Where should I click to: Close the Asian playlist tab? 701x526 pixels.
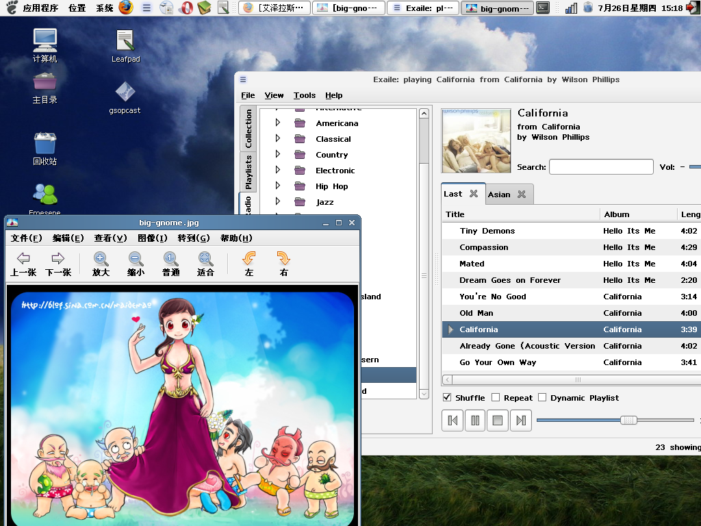coord(521,194)
